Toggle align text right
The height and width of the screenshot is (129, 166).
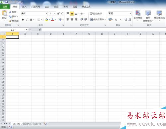tap(76, 20)
